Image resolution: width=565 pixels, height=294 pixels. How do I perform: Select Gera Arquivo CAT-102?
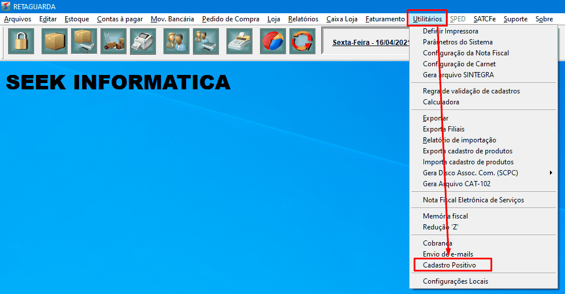[484, 184]
